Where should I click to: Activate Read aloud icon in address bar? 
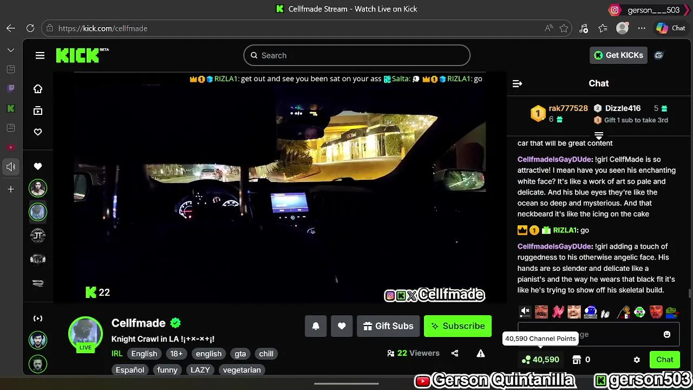548,28
